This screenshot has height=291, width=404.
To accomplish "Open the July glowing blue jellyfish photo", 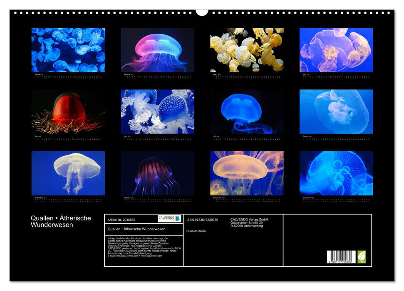I will [x=247, y=111].
